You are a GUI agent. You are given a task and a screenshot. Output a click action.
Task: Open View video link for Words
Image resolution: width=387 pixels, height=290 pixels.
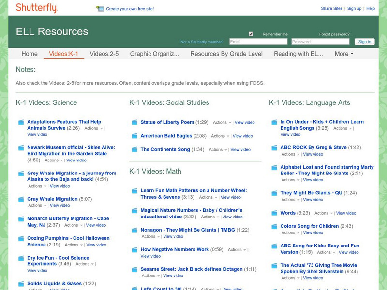pos(346,213)
